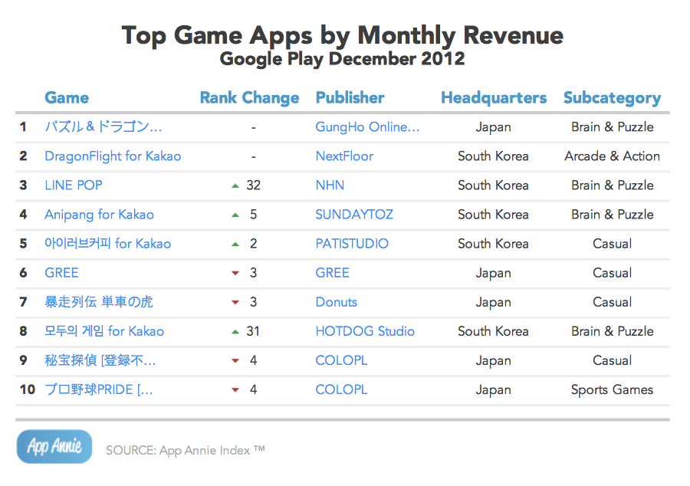The height and width of the screenshot is (486, 690).
Task: Click the Sports Games subcategory cell
Action: (612, 389)
